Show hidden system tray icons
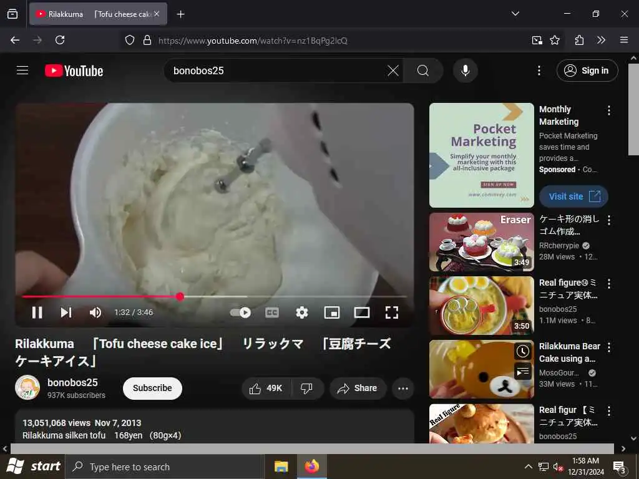 coord(528,467)
